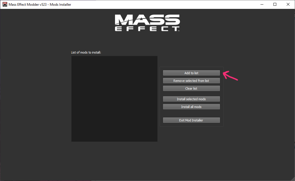Exit Mod Installer via its button
Viewport: 295px width, 181px height.
(191, 120)
